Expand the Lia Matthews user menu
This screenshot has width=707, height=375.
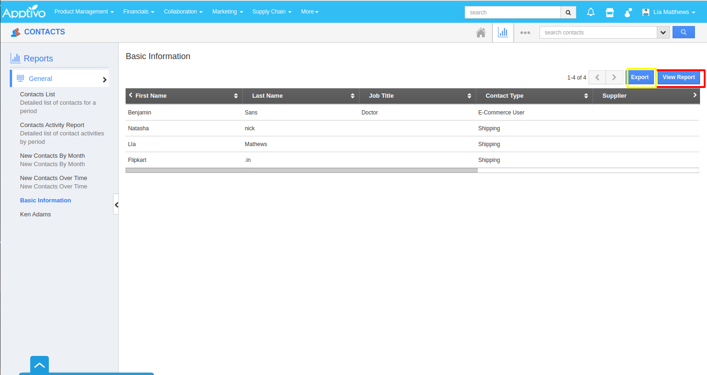click(670, 12)
